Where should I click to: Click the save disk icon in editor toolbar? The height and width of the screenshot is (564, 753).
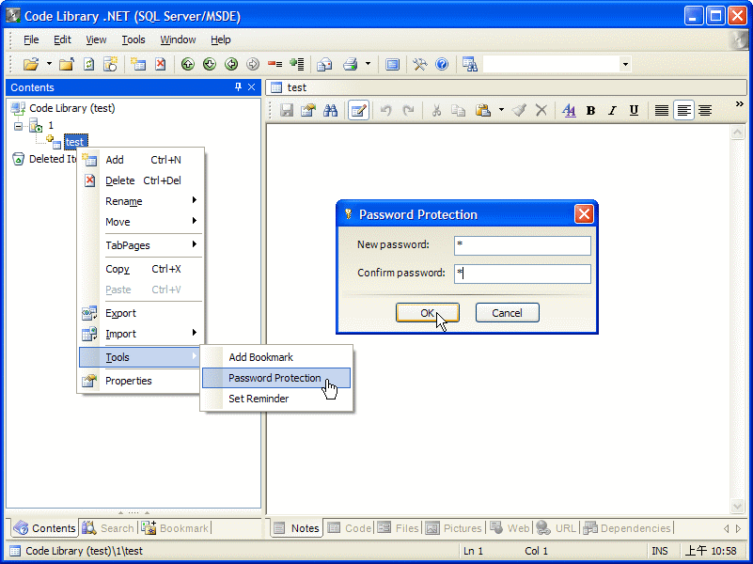(x=287, y=110)
